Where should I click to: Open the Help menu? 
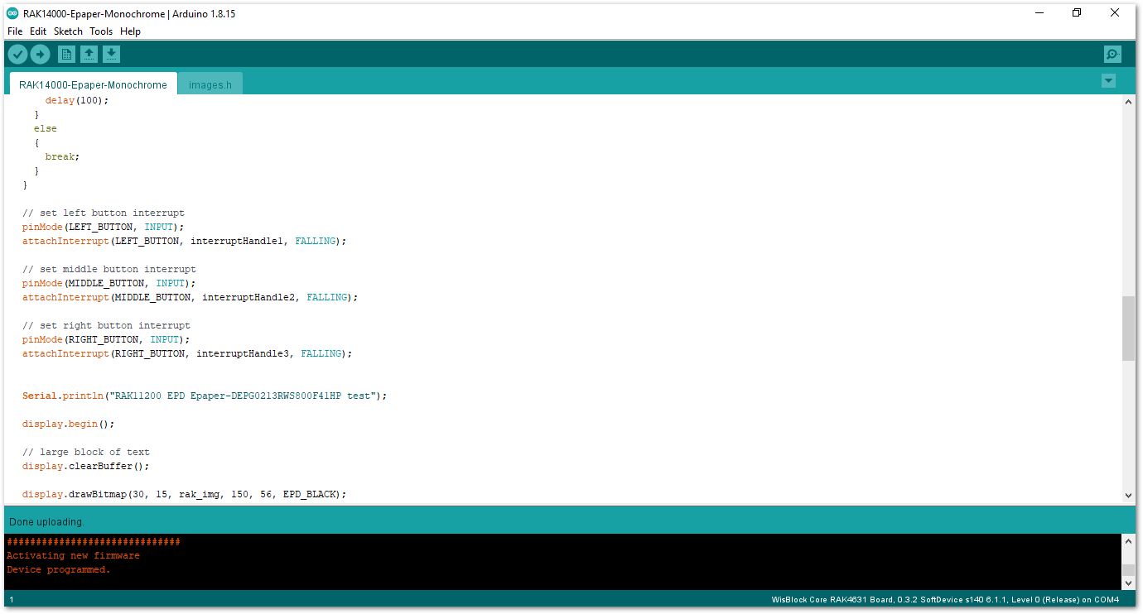(x=130, y=31)
